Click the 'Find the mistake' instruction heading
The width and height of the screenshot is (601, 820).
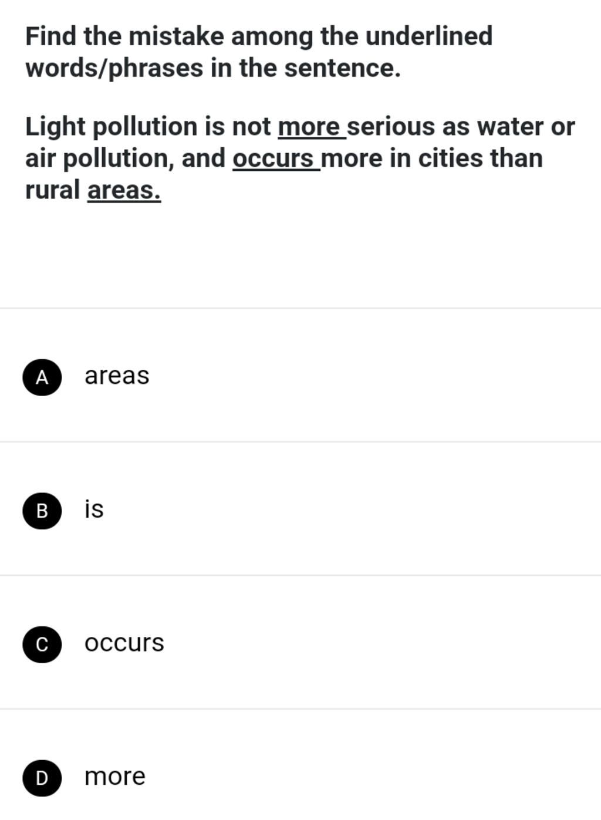click(258, 36)
